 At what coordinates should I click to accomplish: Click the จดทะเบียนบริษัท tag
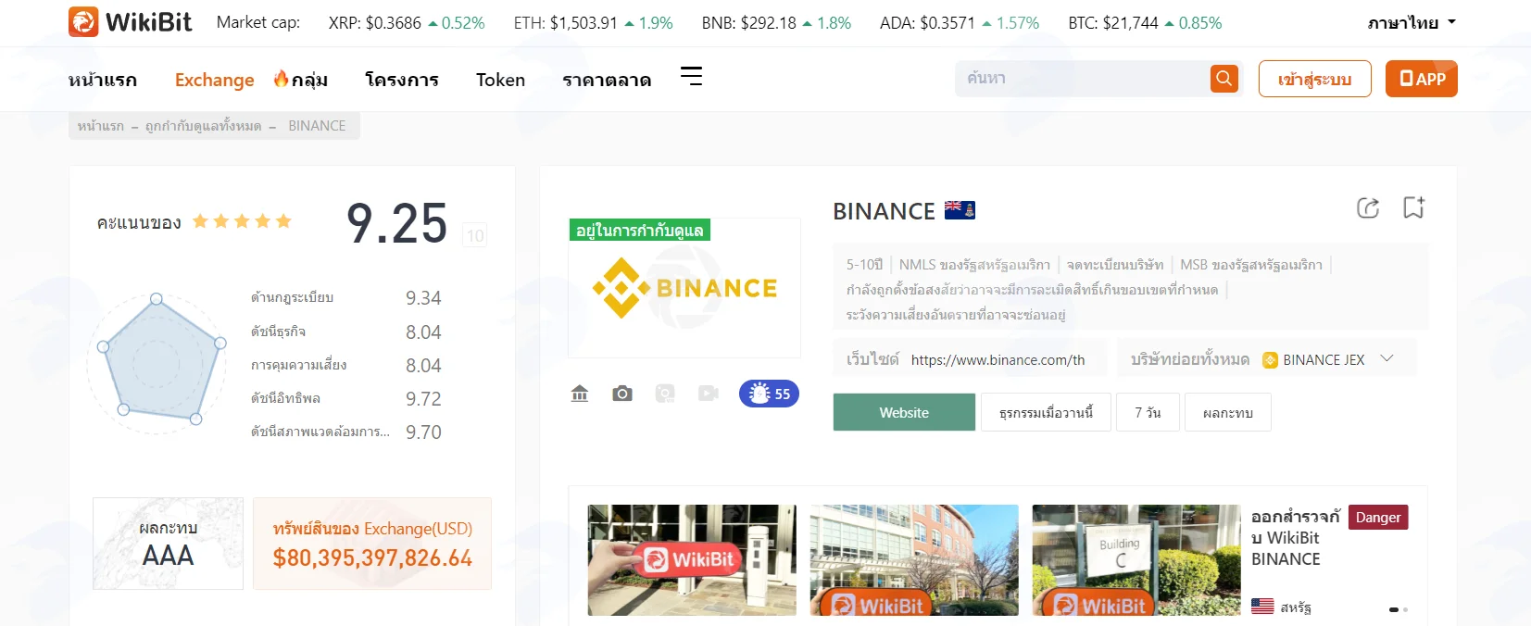click(x=1115, y=265)
